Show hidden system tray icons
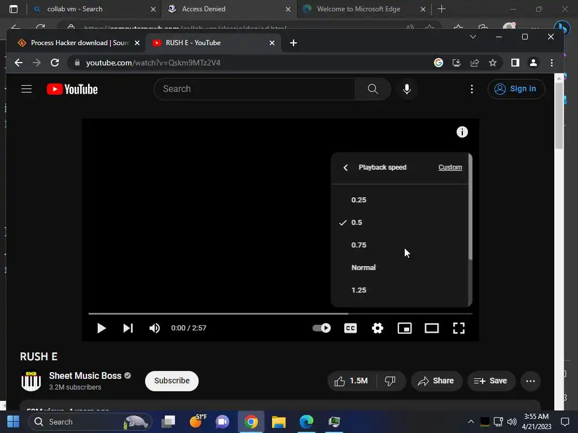Viewport: 578px width, 433px height. pyautogui.click(x=471, y=422)
